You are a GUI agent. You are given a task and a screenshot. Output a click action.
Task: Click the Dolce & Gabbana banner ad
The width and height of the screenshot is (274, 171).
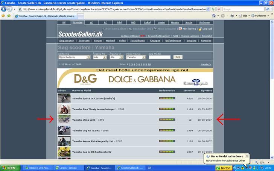coord(135,79)
